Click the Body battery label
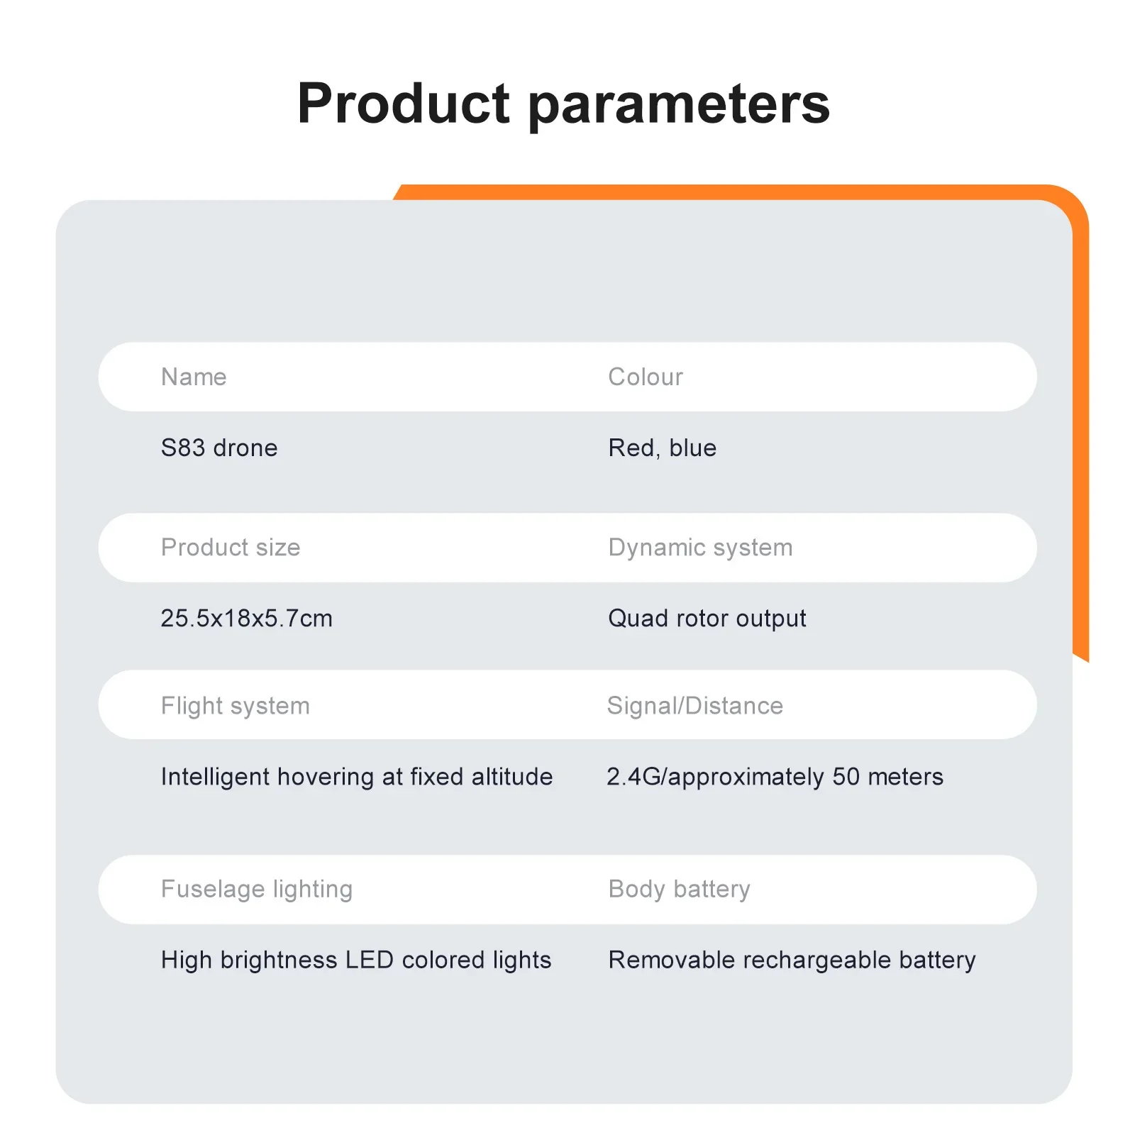This screenshot has height=1135, width=1135. 679,889
